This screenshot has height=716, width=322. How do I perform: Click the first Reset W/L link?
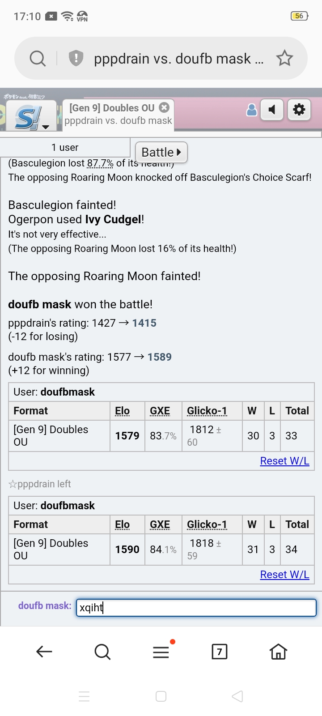click(x=284, y=461)
